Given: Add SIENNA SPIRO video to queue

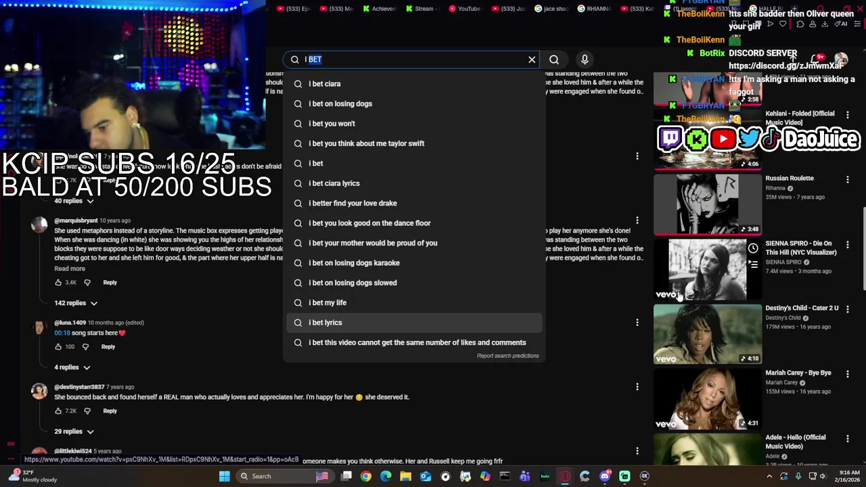Looking at the screenshot, I should tap(753, 264).
